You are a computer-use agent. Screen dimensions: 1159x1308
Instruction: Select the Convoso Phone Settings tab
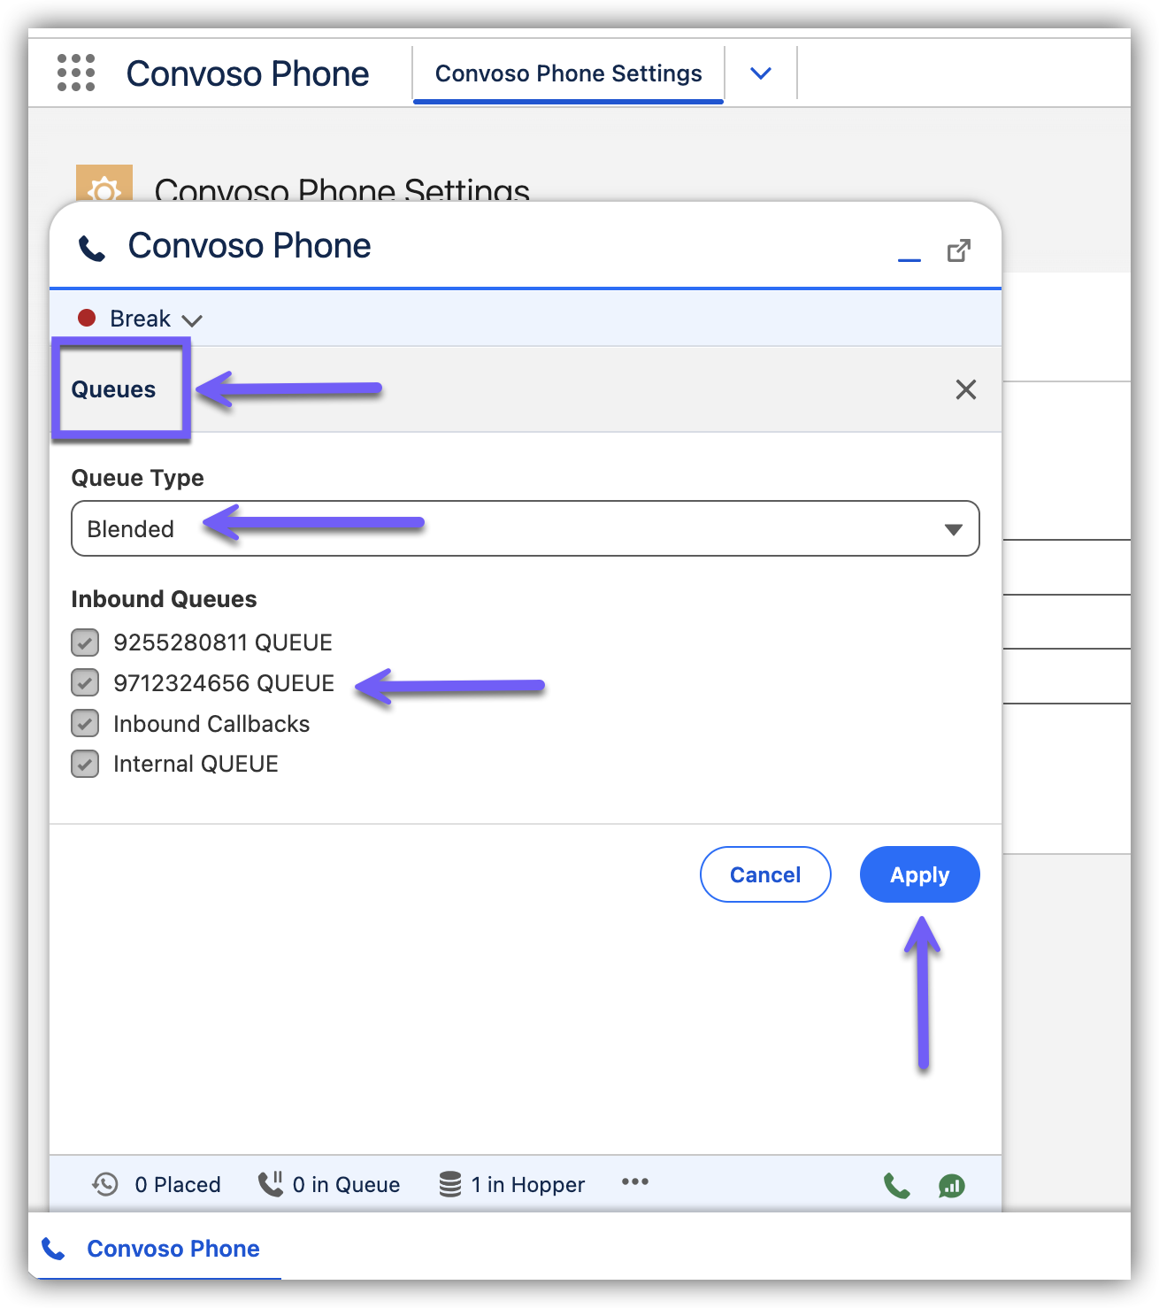pos(568,73)
